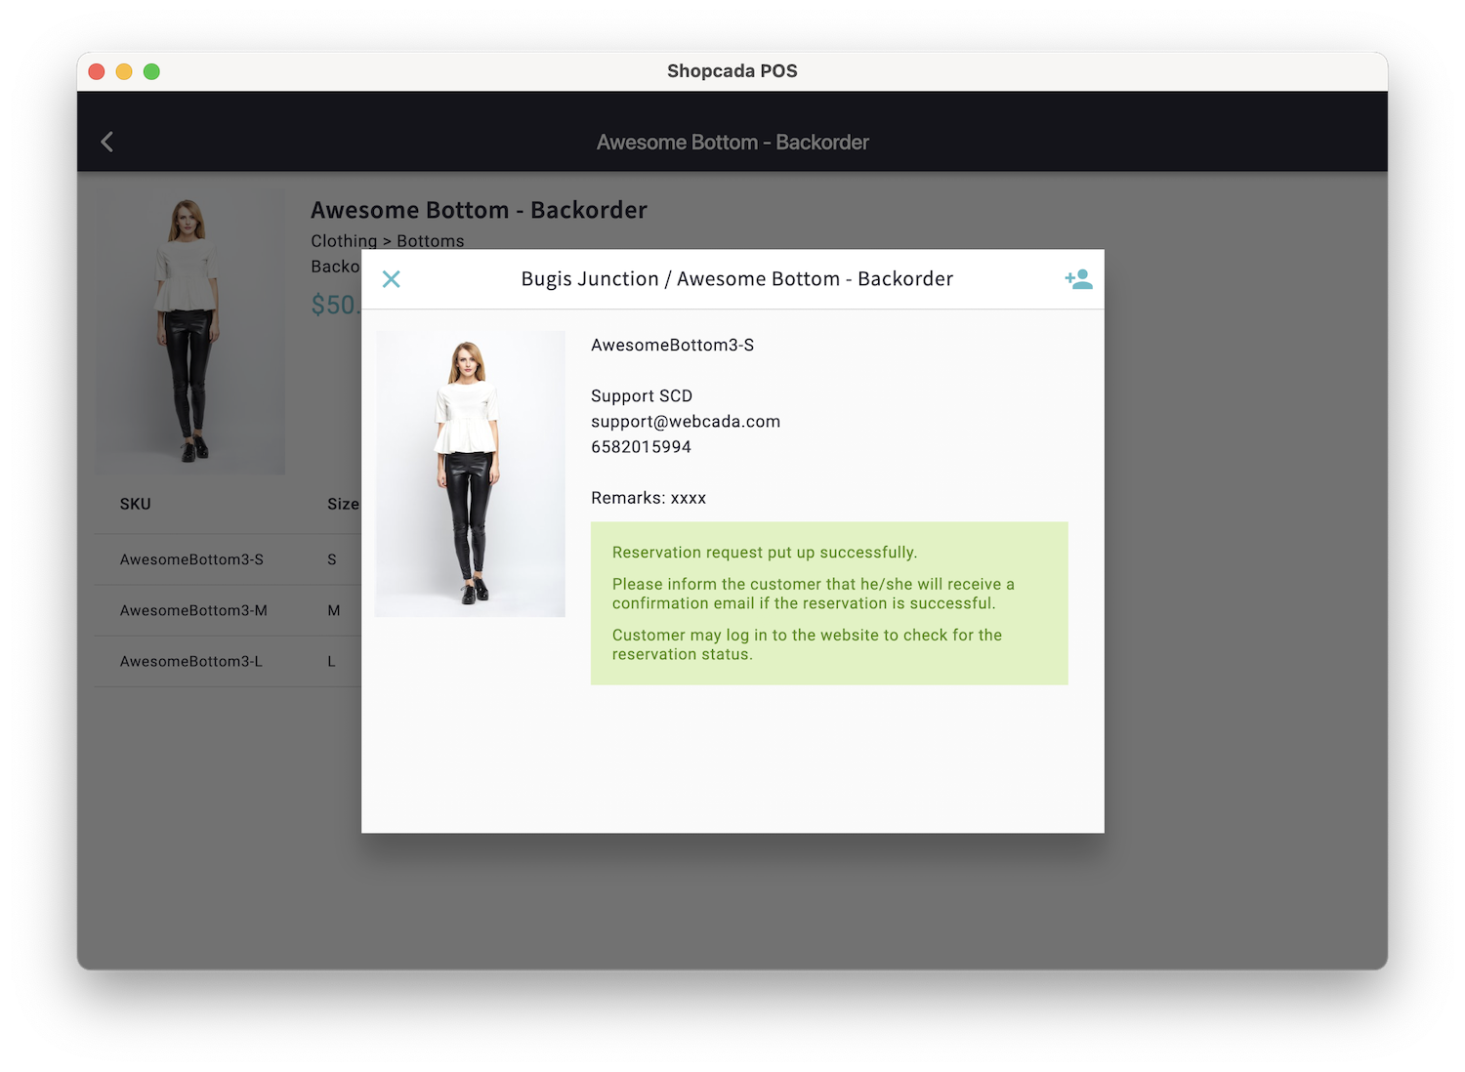The width and height of the screenshot is (1465, 1072).
Task: Click the 'Customer may log in' status note
Action: (807, 644)
